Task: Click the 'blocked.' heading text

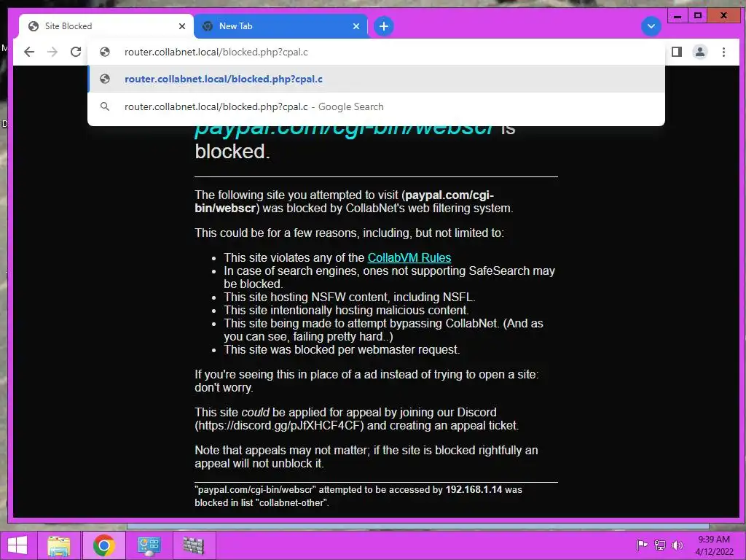Action: point(232,152)
